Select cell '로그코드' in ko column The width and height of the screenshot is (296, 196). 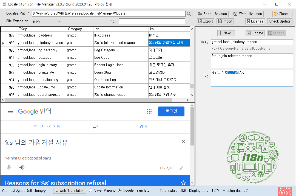click(169, 57)
